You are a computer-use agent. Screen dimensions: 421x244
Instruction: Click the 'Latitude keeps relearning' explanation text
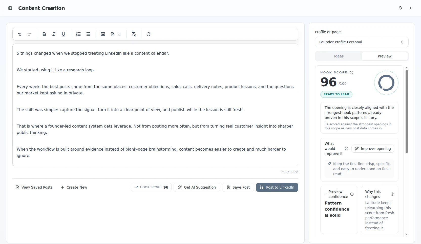[380, 215]
